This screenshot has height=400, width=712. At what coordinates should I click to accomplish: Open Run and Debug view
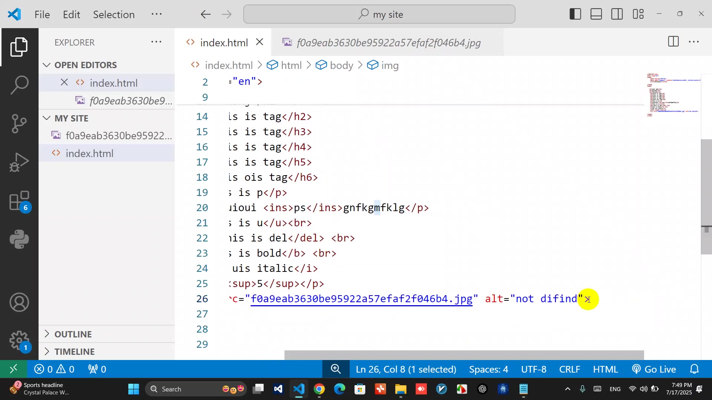[x=19, y=162]
